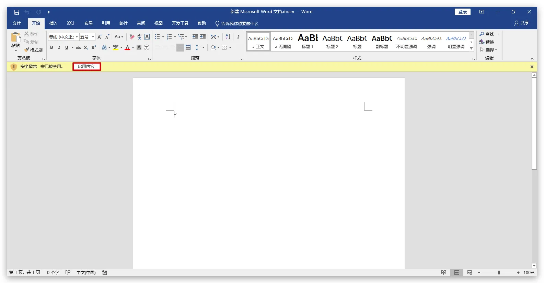Toggle italic formatting

pyautogui.click(x=59, y=47)
